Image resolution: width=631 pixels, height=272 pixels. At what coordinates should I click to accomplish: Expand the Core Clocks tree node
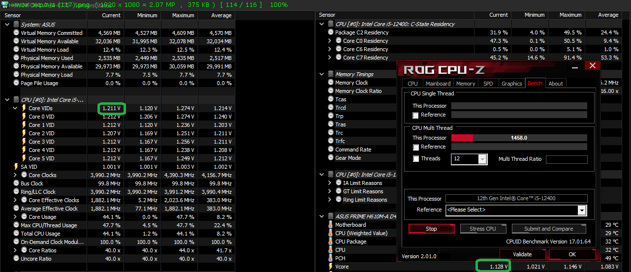15,175
